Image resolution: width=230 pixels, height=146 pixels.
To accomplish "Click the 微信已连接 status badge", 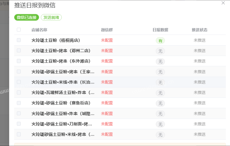I will pos(27,18).
